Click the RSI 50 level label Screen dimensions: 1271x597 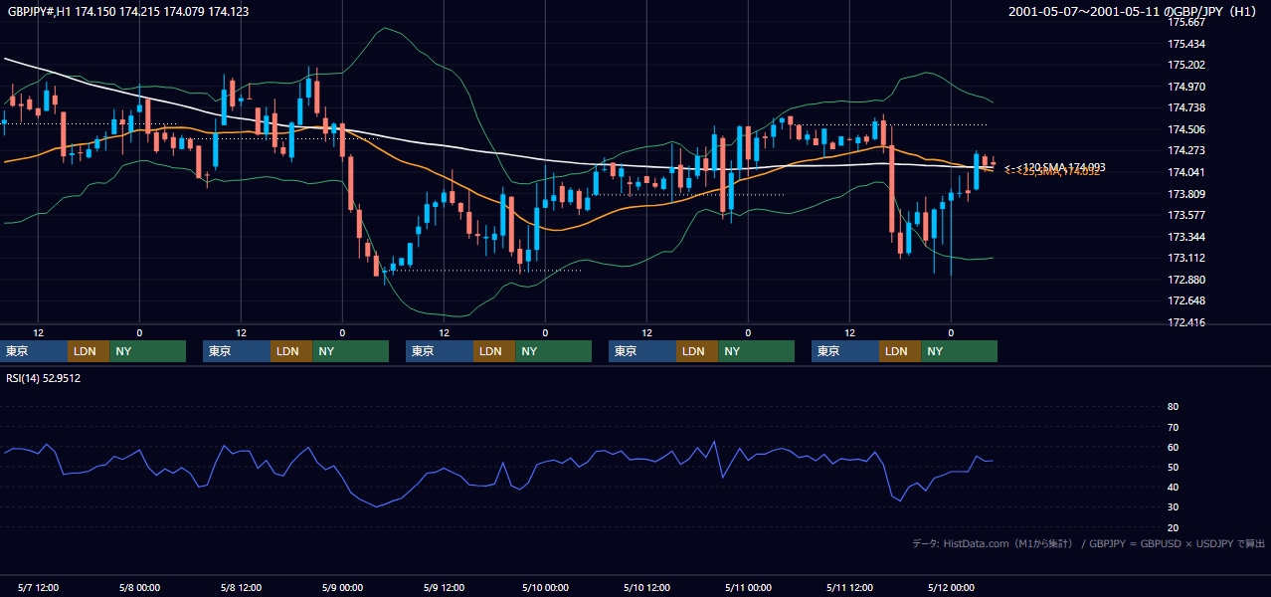pos(1173,467)
